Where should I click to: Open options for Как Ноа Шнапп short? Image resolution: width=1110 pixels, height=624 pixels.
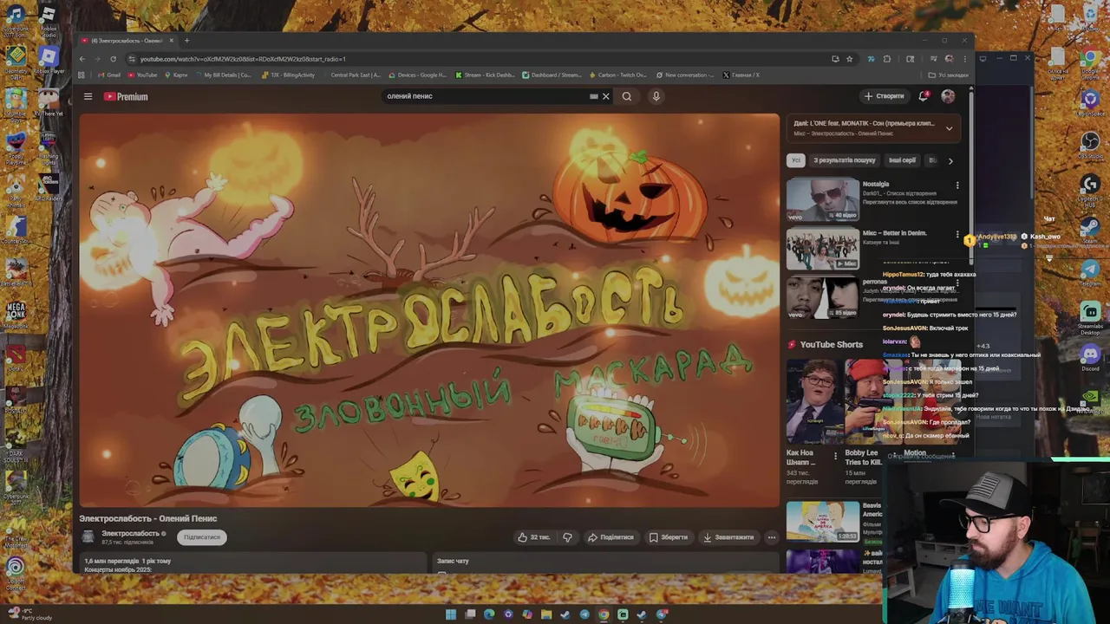(x=835, y=456)
